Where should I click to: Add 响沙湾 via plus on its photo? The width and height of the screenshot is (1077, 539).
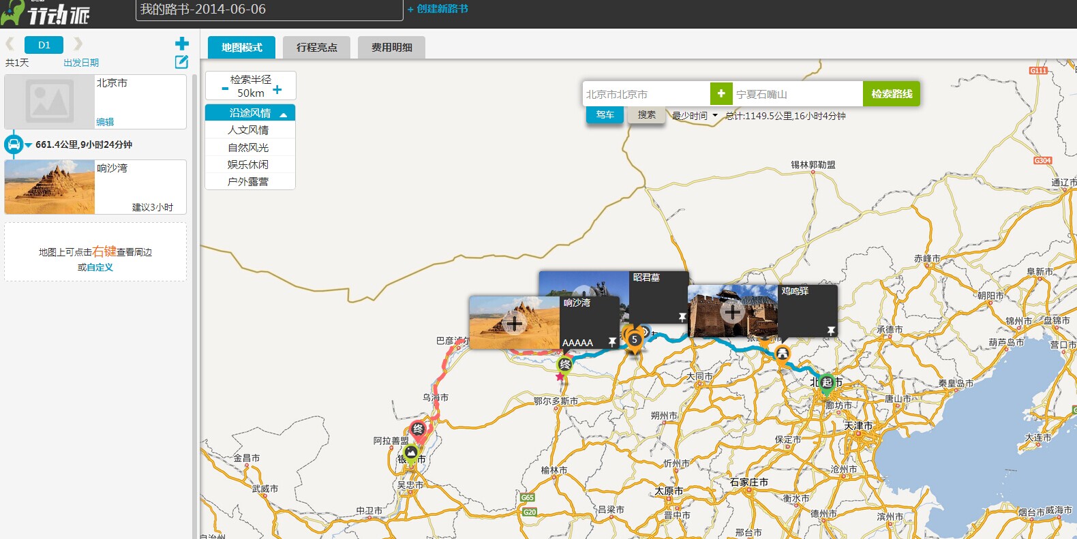514,323
